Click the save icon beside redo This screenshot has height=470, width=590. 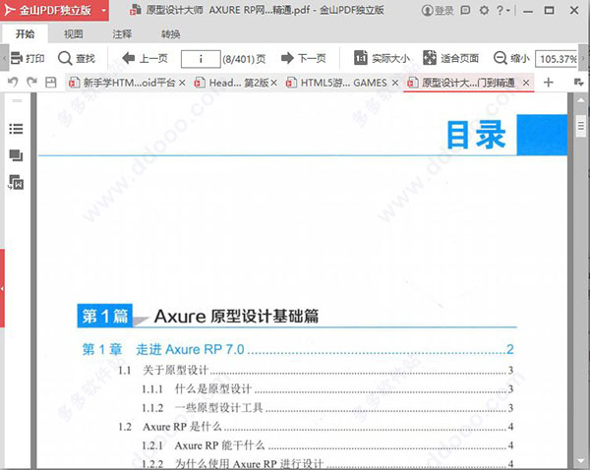pyautogui.click(x=50, y=83)
